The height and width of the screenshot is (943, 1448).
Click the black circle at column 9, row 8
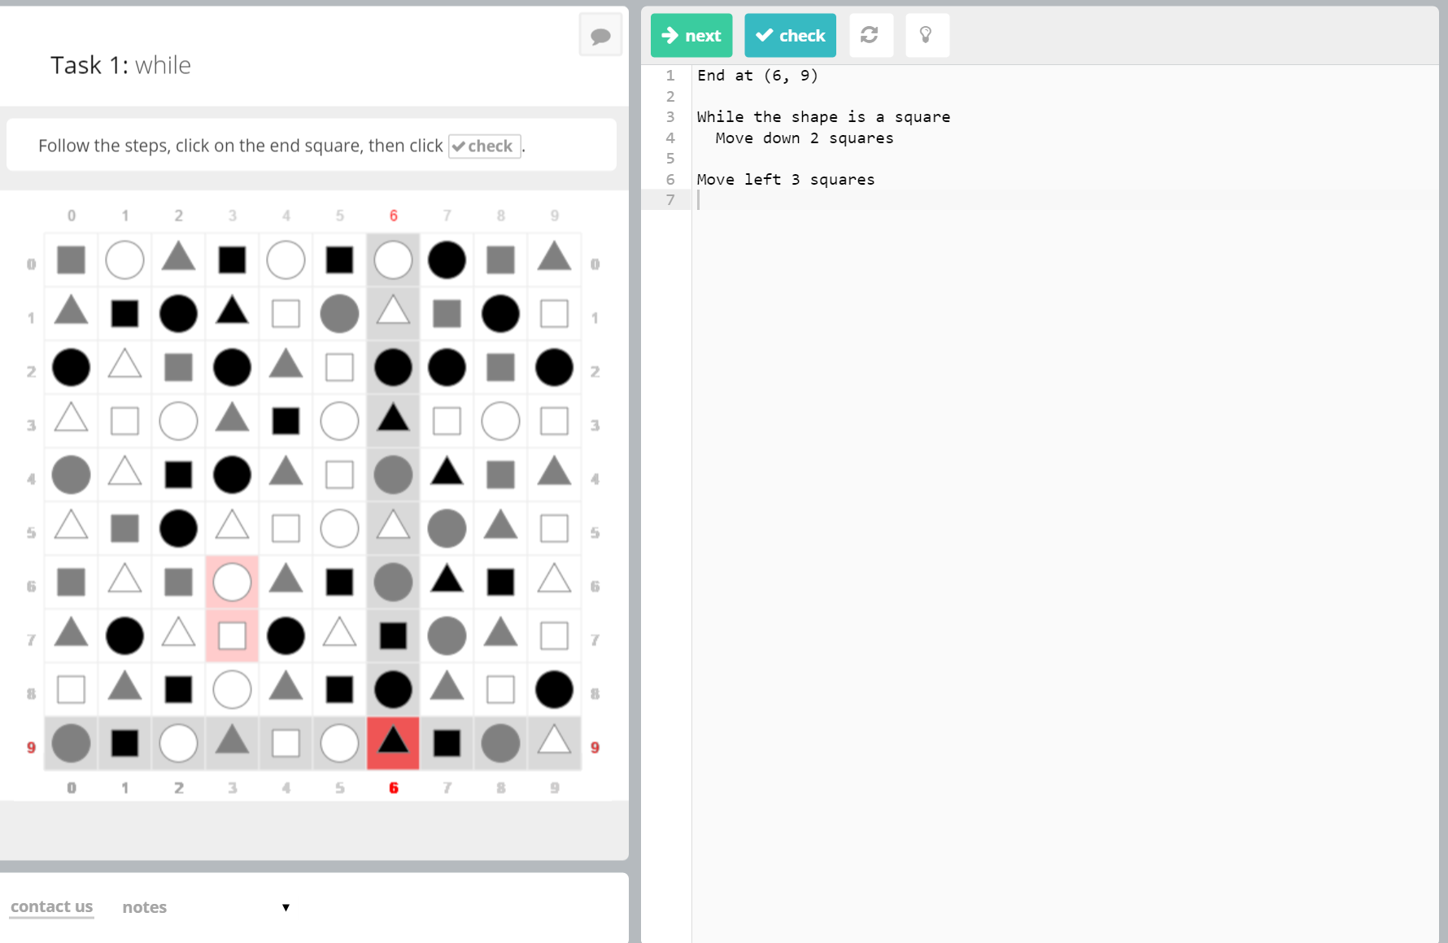click(x=554, y=690)
